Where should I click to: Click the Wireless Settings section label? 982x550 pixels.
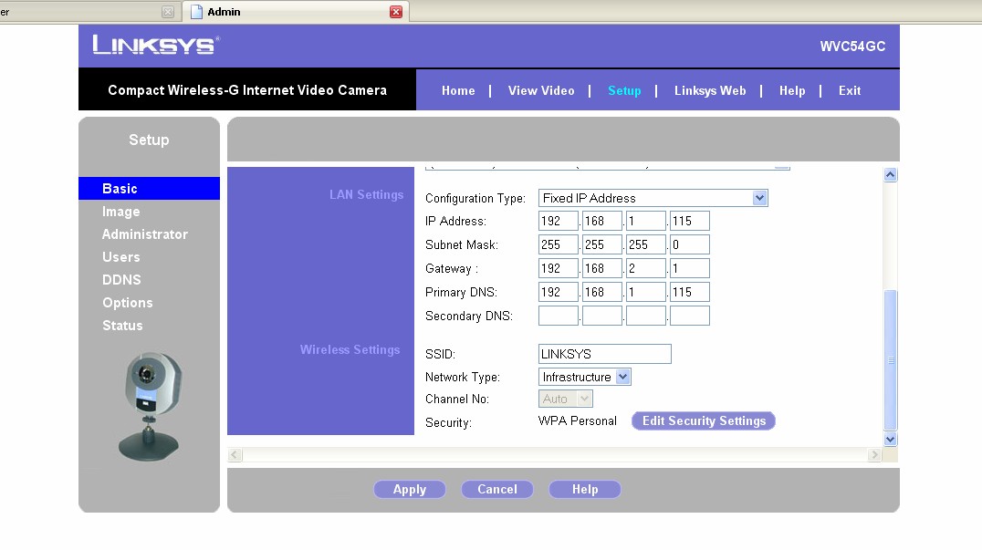coord(350,349)
